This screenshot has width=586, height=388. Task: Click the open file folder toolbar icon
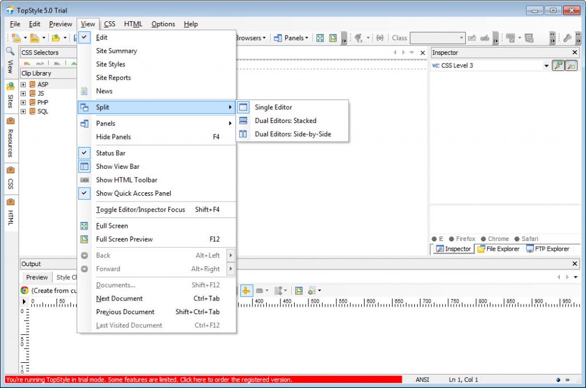coord(56,38)
